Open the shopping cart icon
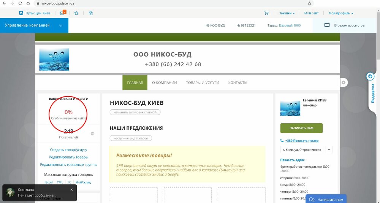 pyautogui.click(x=266, y=13)
